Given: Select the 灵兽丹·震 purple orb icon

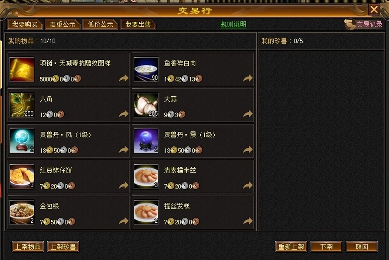Looking at the screenshot, I should tap(146, 141).
